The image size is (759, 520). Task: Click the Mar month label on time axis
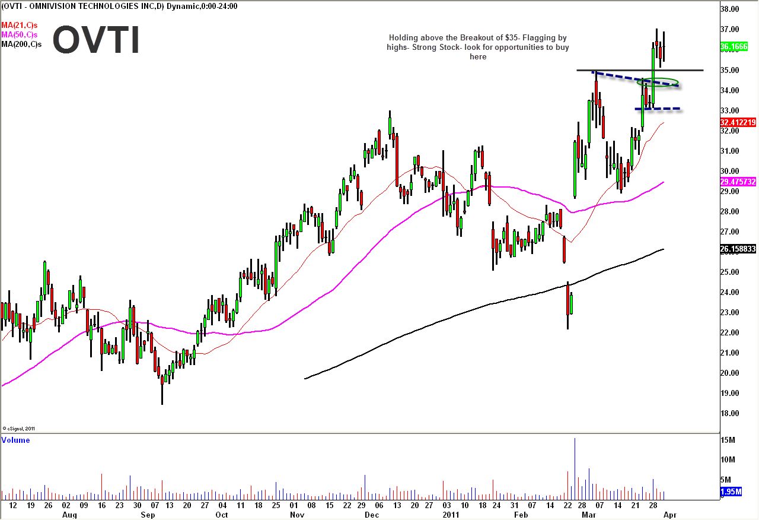pyautogui.click(x=589, y=515)
